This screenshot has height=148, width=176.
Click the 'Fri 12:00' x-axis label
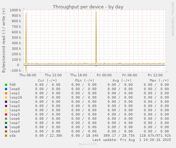tap(155, 75)
